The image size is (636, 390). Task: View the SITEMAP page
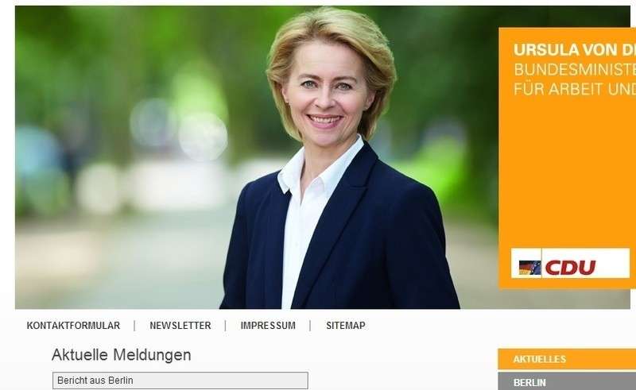(x=346, y=326)
